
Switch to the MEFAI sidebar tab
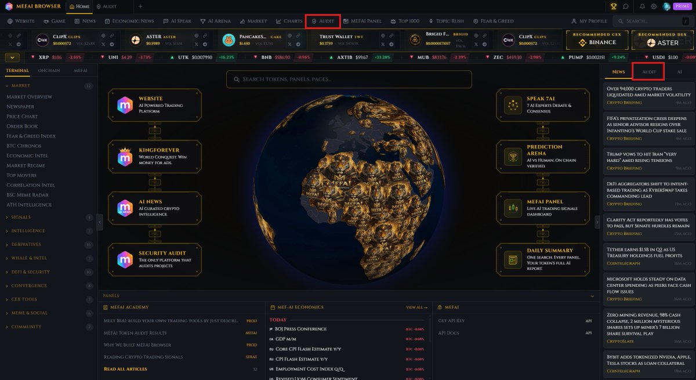80,70
